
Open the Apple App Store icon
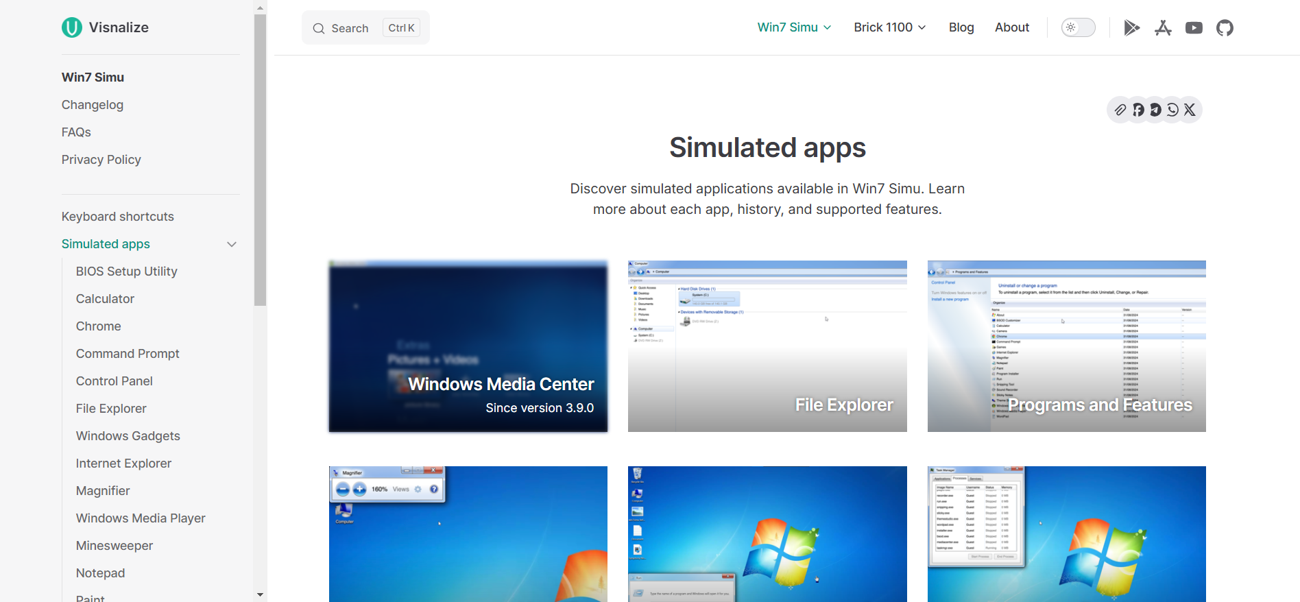tap(1163, 28)
